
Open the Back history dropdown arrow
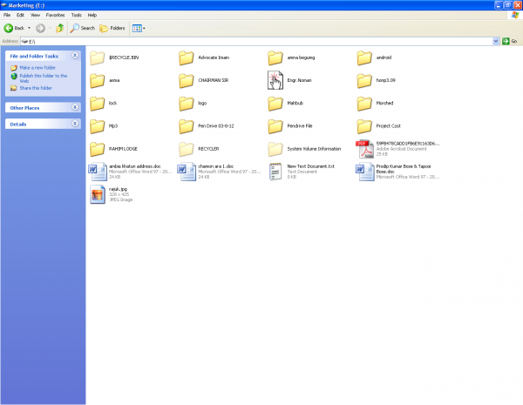[29, 28]
